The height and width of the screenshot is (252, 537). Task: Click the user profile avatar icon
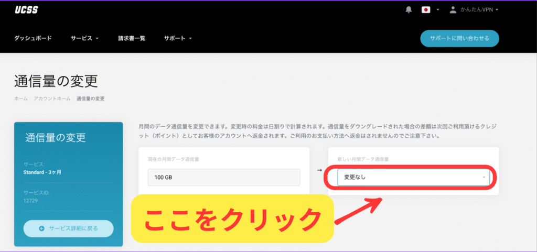tap(453, 10)
